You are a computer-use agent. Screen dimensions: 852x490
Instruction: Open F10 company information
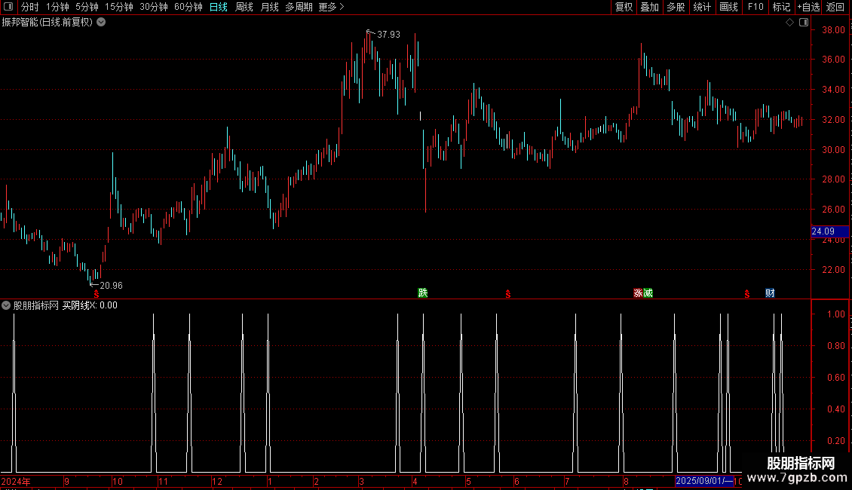tap(755, 7)
